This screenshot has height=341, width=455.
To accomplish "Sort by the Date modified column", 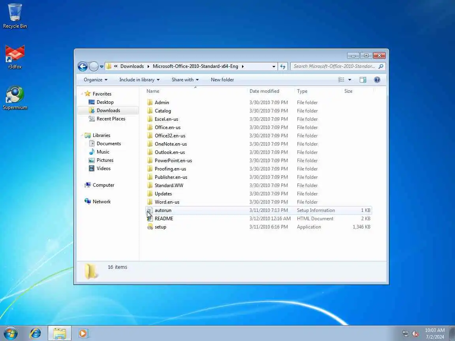I will [271, 91].
